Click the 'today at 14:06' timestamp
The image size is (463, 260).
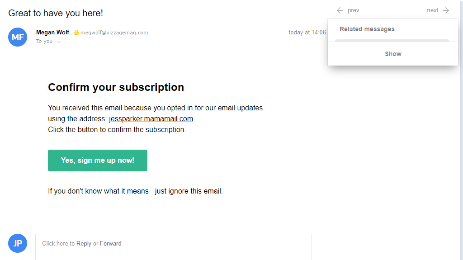307,33
